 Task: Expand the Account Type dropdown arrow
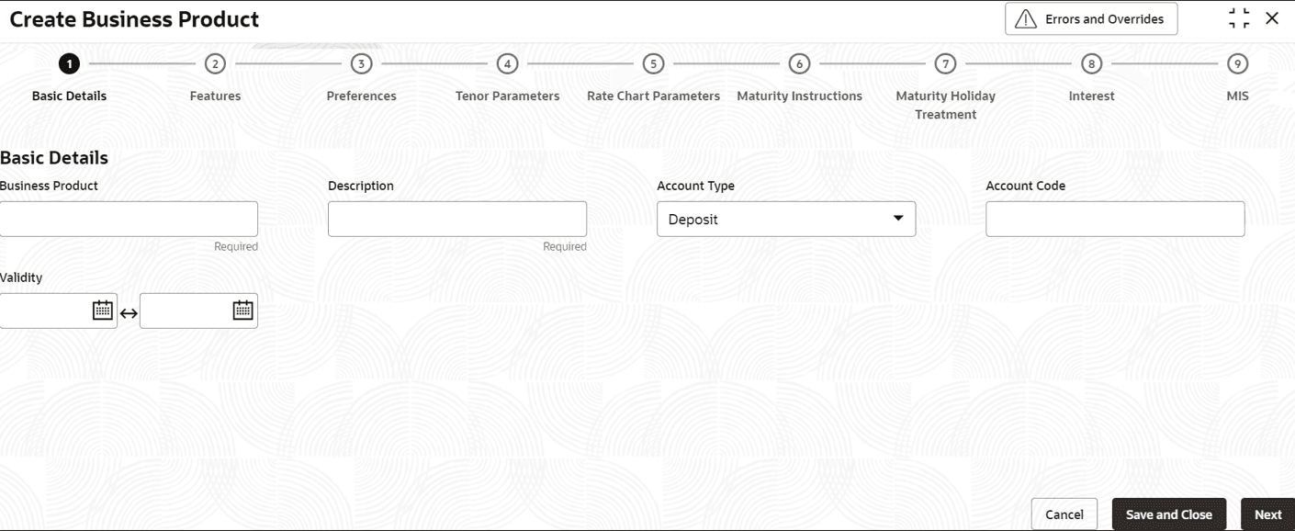coord(898,219)
